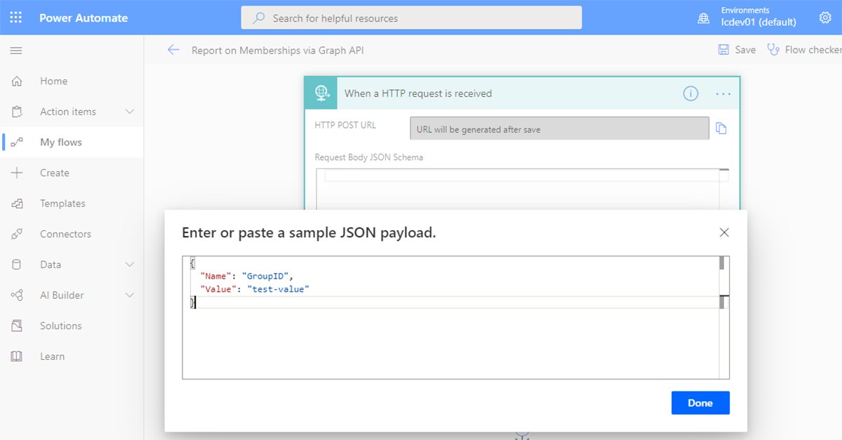Collapse the left navigation hamburger menu
Image resolution: width=842 pixels, height=440 pixels.
(x=16, y=51)
